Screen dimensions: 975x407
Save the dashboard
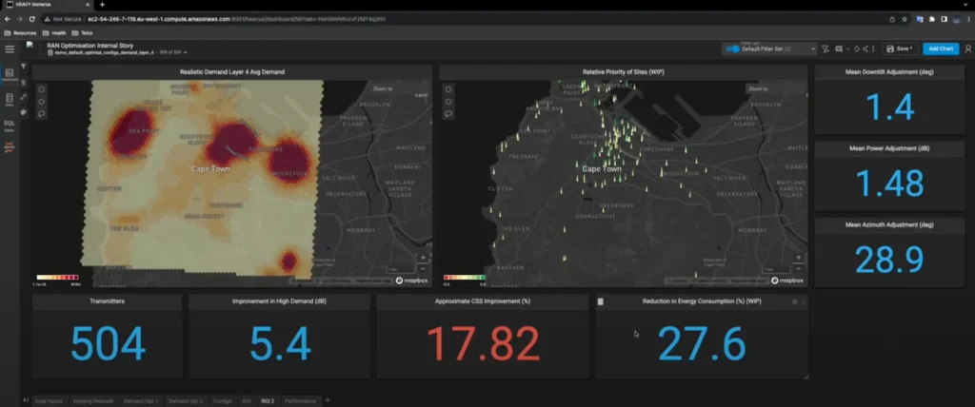point(900,48)
